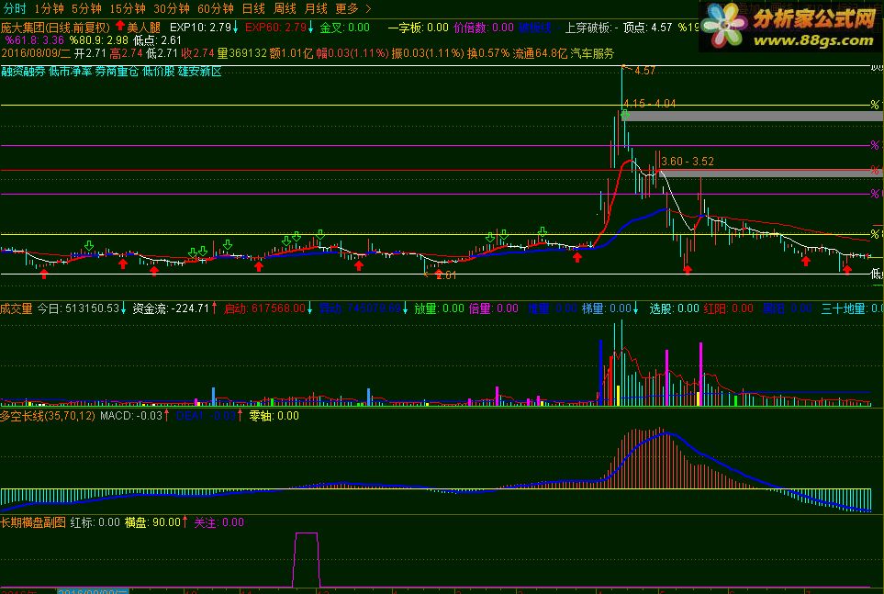Click the EXP60: 2.79 value
This screenshot has height=594, width=884.
click(x=275, y=27)
